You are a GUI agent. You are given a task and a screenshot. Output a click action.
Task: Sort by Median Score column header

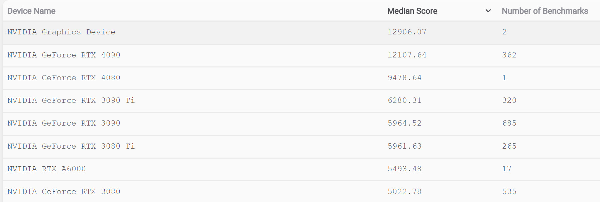(x=412, y=11)
